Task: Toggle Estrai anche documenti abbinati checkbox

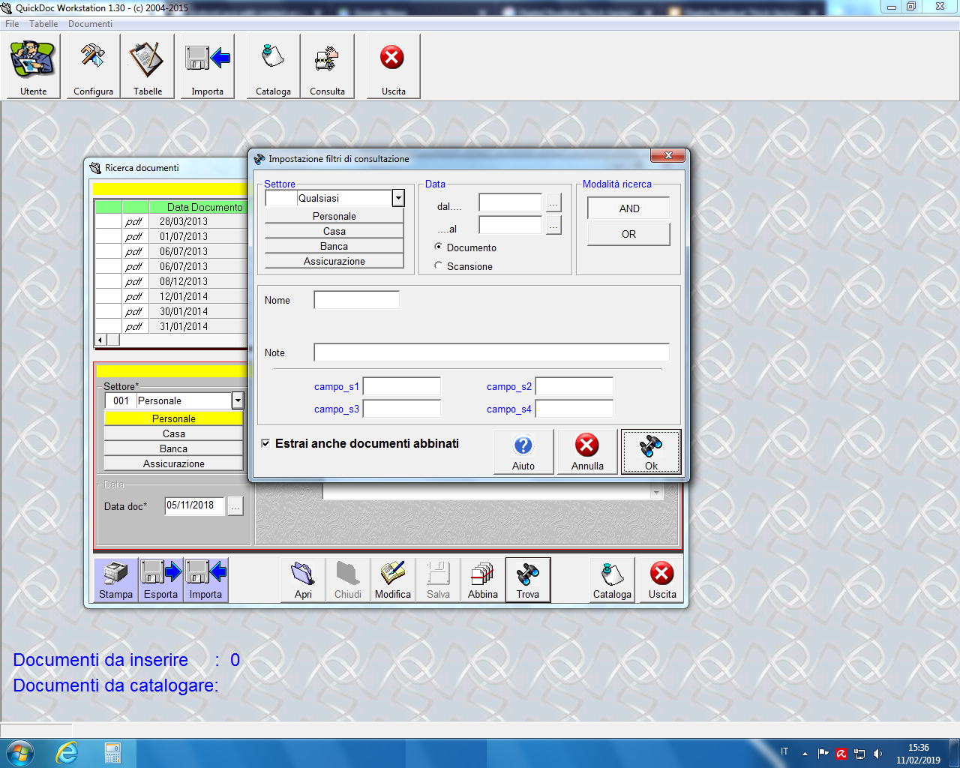Action: (265, 443)
